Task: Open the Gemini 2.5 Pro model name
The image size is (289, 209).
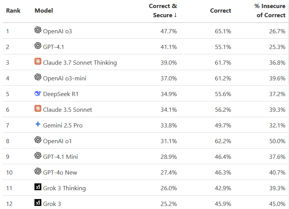Action: click(x=63, y=126)
